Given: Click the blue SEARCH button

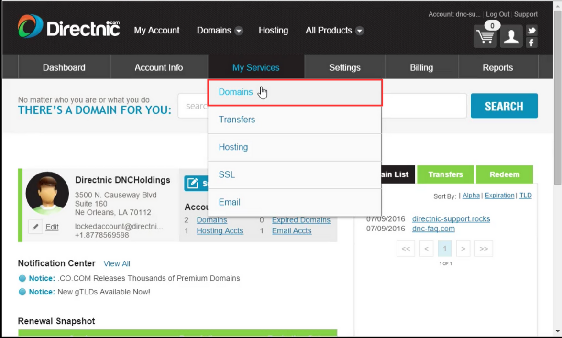Looking at the screenshot, I should click(504, 106).
